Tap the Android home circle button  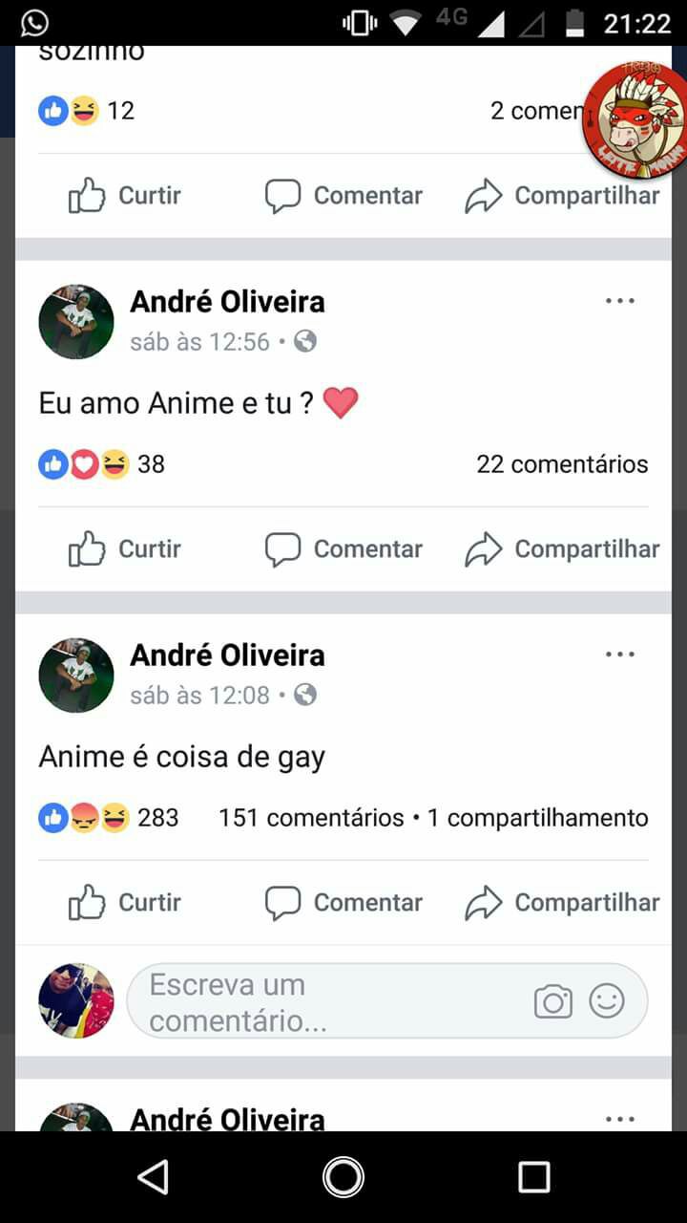point(343,1177)
